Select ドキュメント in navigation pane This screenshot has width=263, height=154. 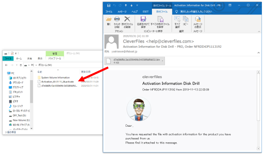(16, 92)
